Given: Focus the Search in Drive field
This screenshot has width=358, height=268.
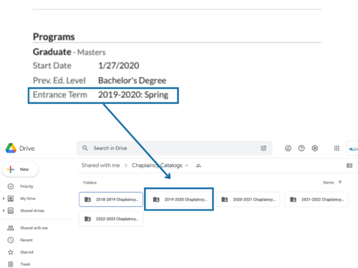Looking at the screenshot, I should click(174, 148).
